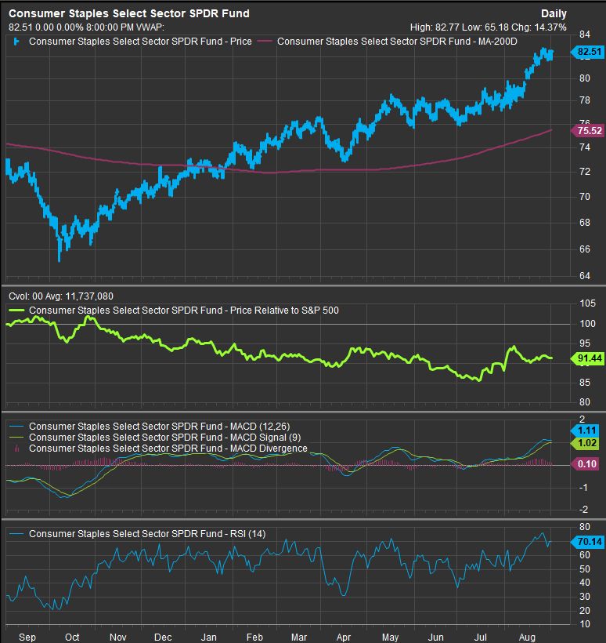Click the green Price Relative legend swatch

coord(16,311)
